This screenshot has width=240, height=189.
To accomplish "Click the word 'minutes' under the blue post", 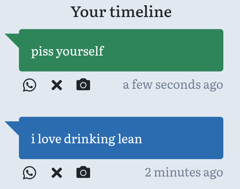I will pyautogui.click(x=177, y=172).
